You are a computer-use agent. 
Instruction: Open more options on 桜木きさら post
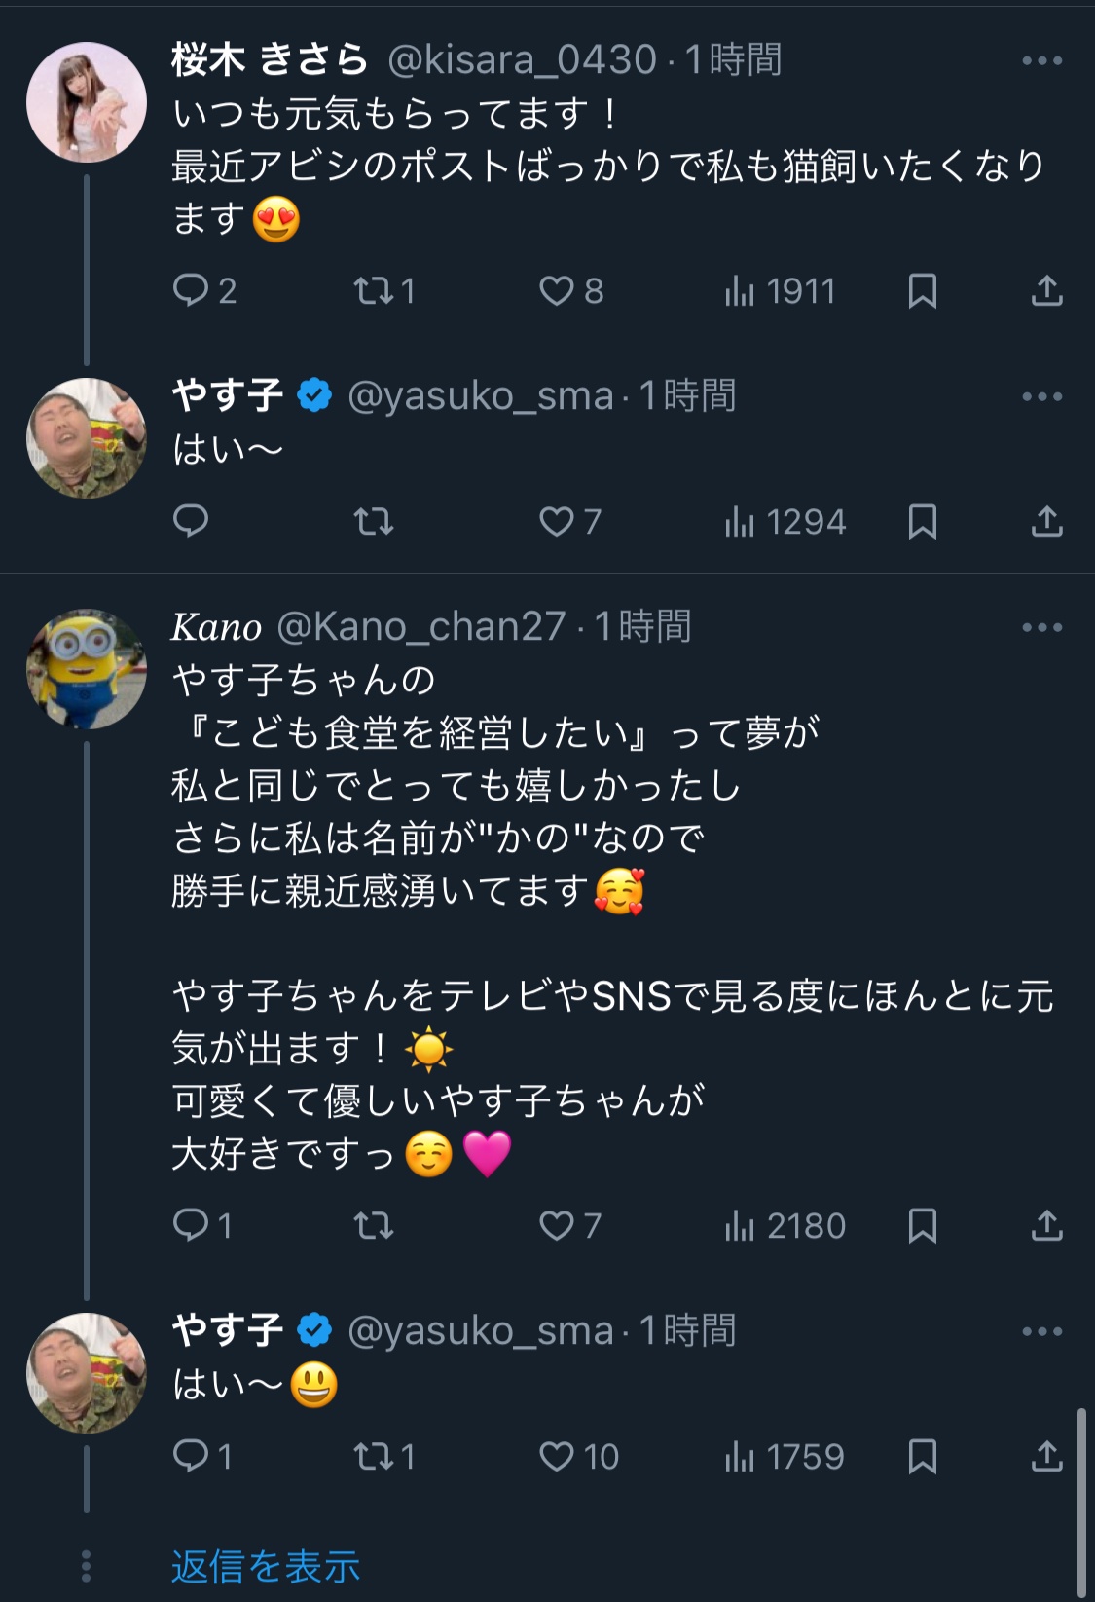(1042, 60)
